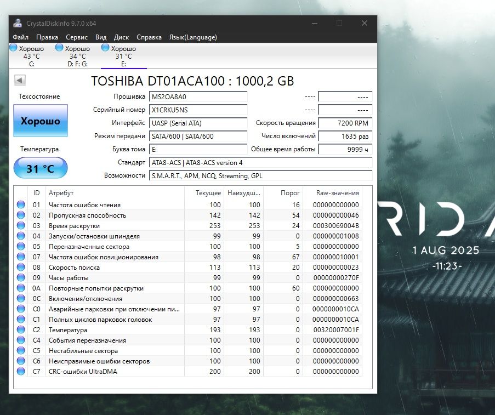
Task: Click status orb of disk D: F: G:
Action: pyautogui.click(x=59, y=48)
